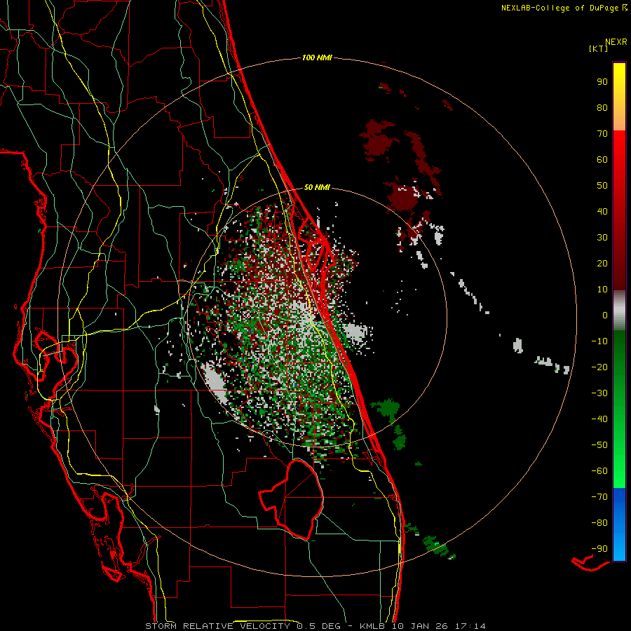Click the 0 scale value
The height and width of the screenshot is (631, 631).
click(605, 315)
